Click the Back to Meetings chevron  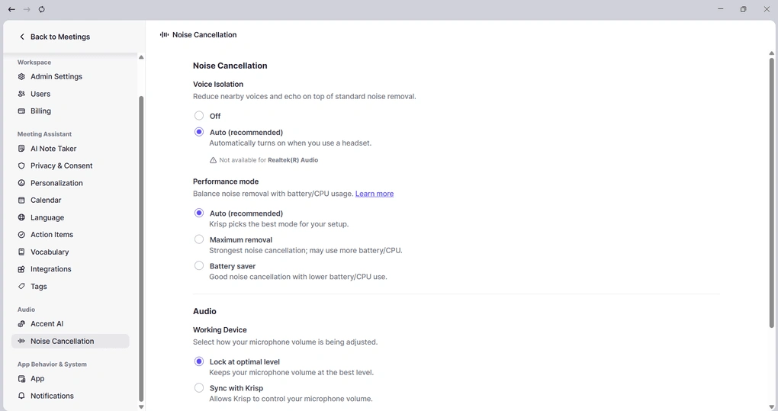(x=22, y=37)
